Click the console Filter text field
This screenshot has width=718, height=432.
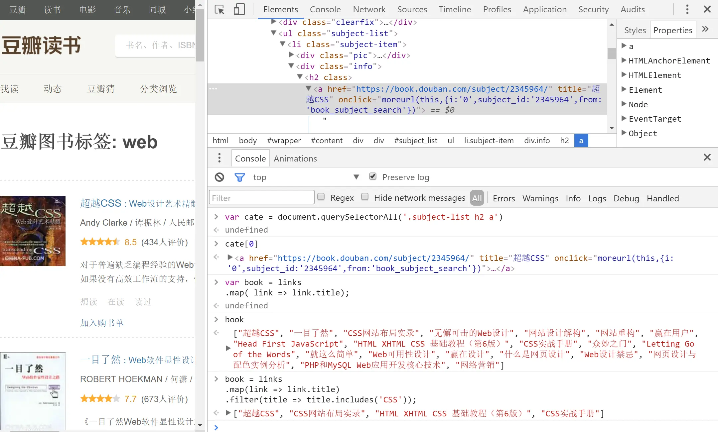click(261, 198)
